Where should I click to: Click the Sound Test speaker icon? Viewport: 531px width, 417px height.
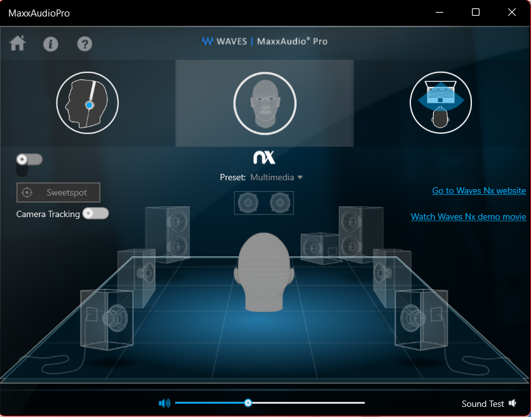(512, 403)
